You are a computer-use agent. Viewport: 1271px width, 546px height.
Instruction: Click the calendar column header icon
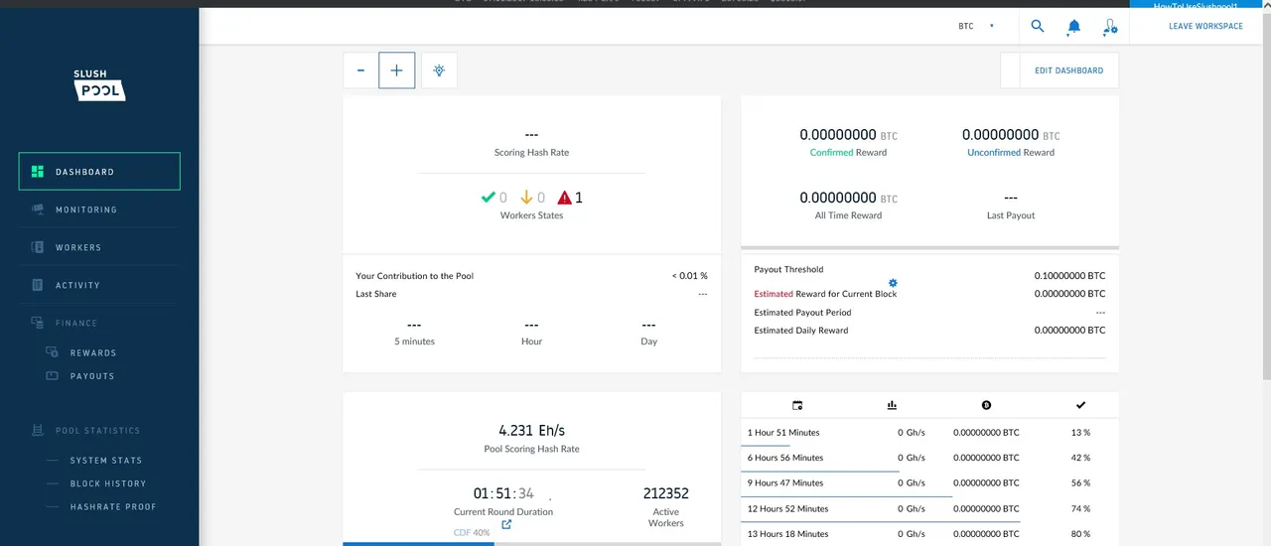click(x=797, y=405)
